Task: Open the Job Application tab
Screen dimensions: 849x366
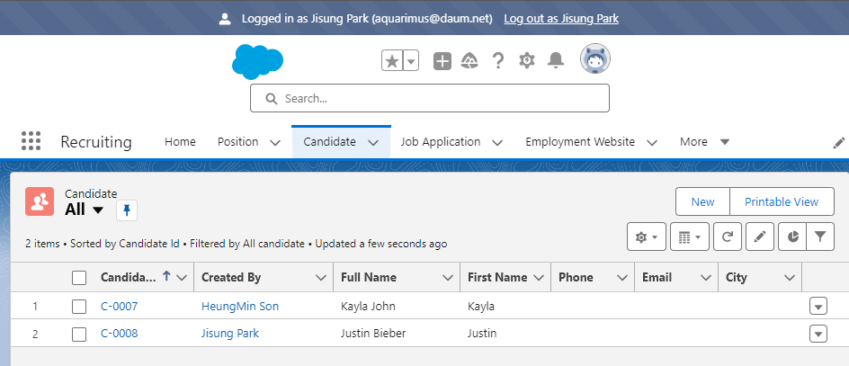Action: (440, 142)
